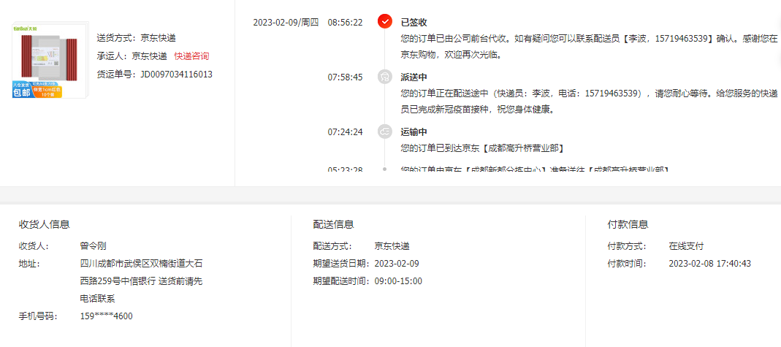The height and width of the screenshot is (347, 781).
Task: Select the delivery time 09:00-15:00
Action: pyautogui.click(x=398, y=281)
